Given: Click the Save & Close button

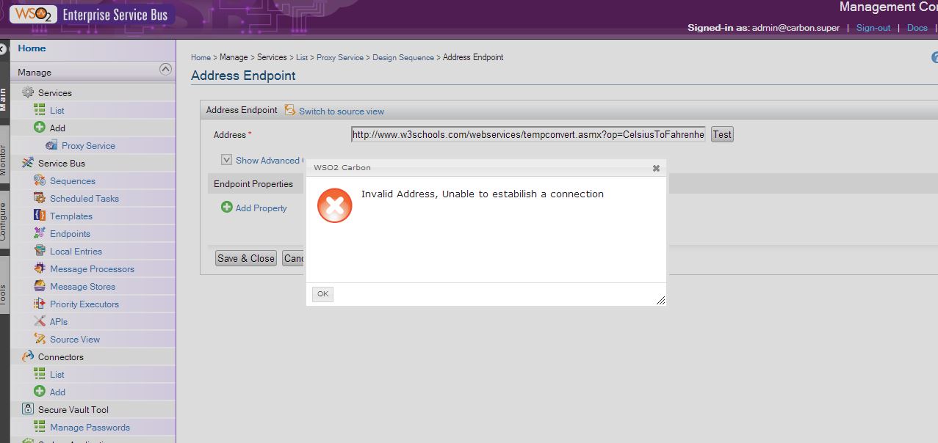Looking at the screenshot, I should tap(246, 258).
